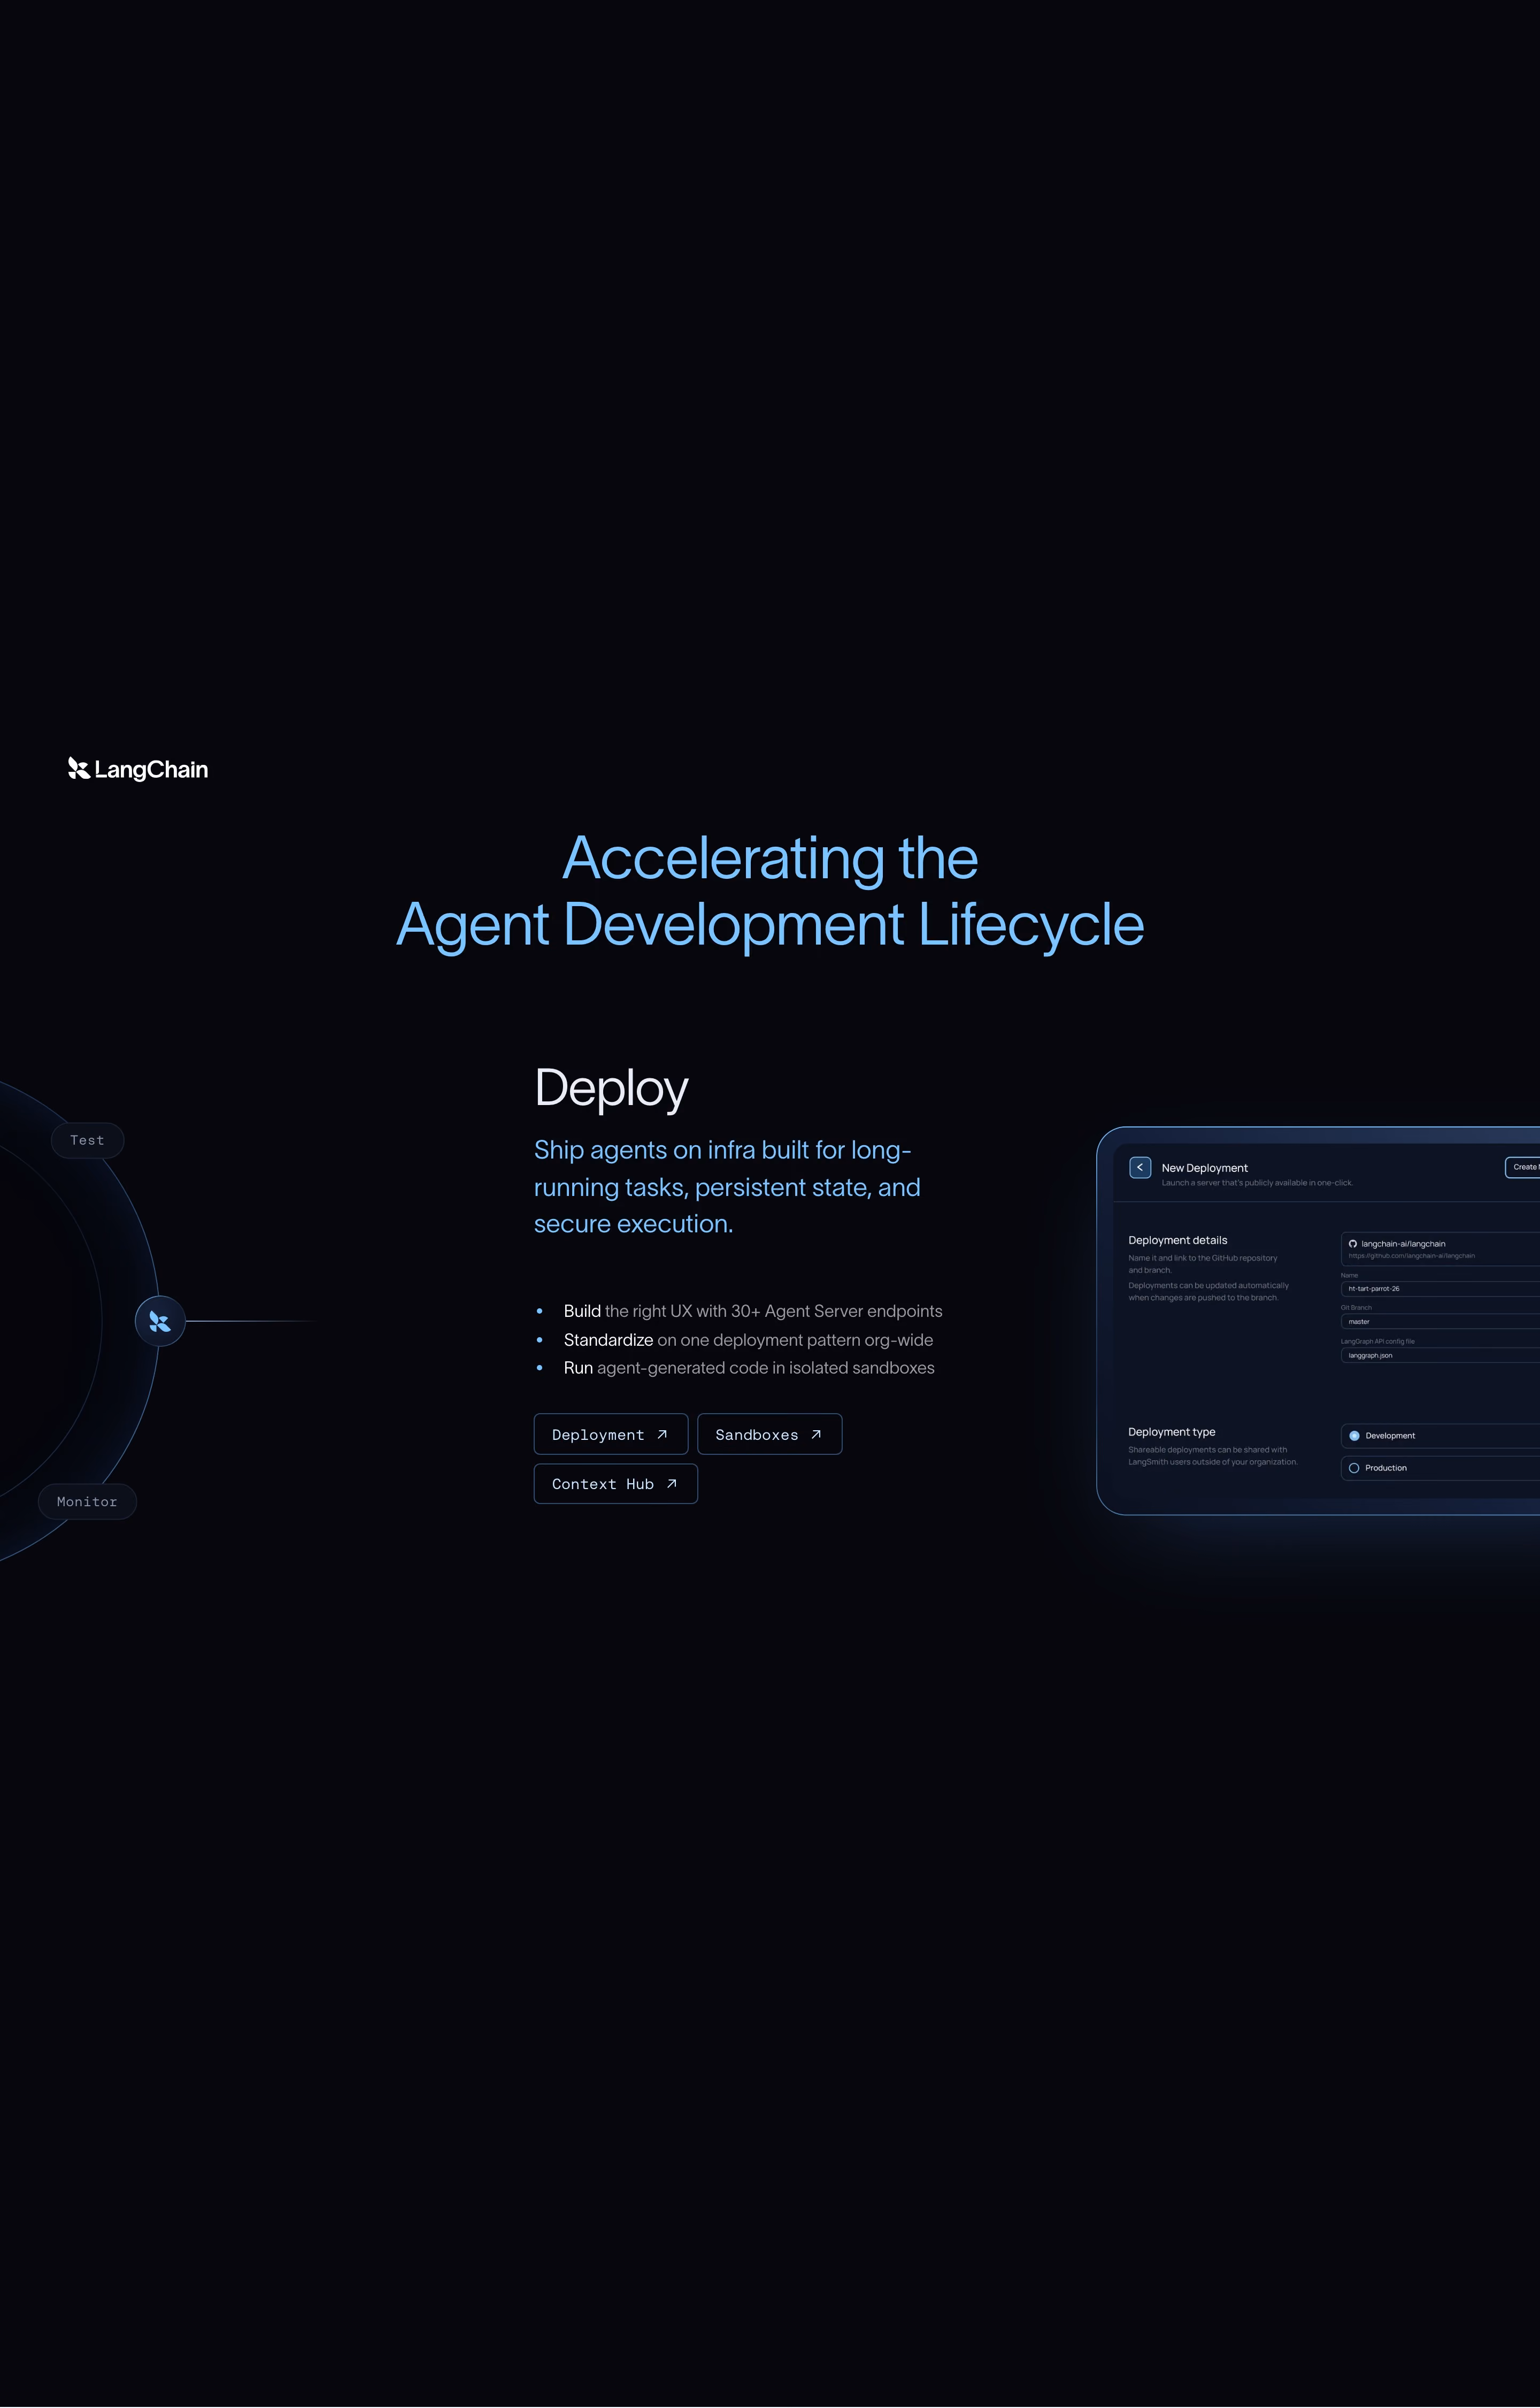Open the Sandboxes link button

pos(770,1434)
